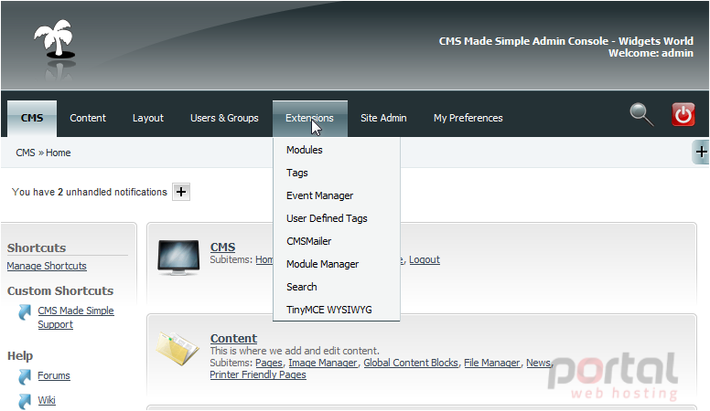Open the Wiki help link
The height and width of the screenshot is (411, 710).
coord(47,400)
